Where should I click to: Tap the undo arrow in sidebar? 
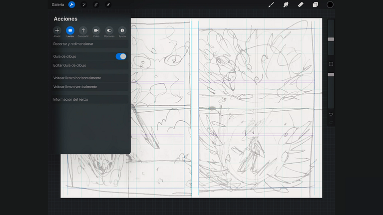point(331,114)
